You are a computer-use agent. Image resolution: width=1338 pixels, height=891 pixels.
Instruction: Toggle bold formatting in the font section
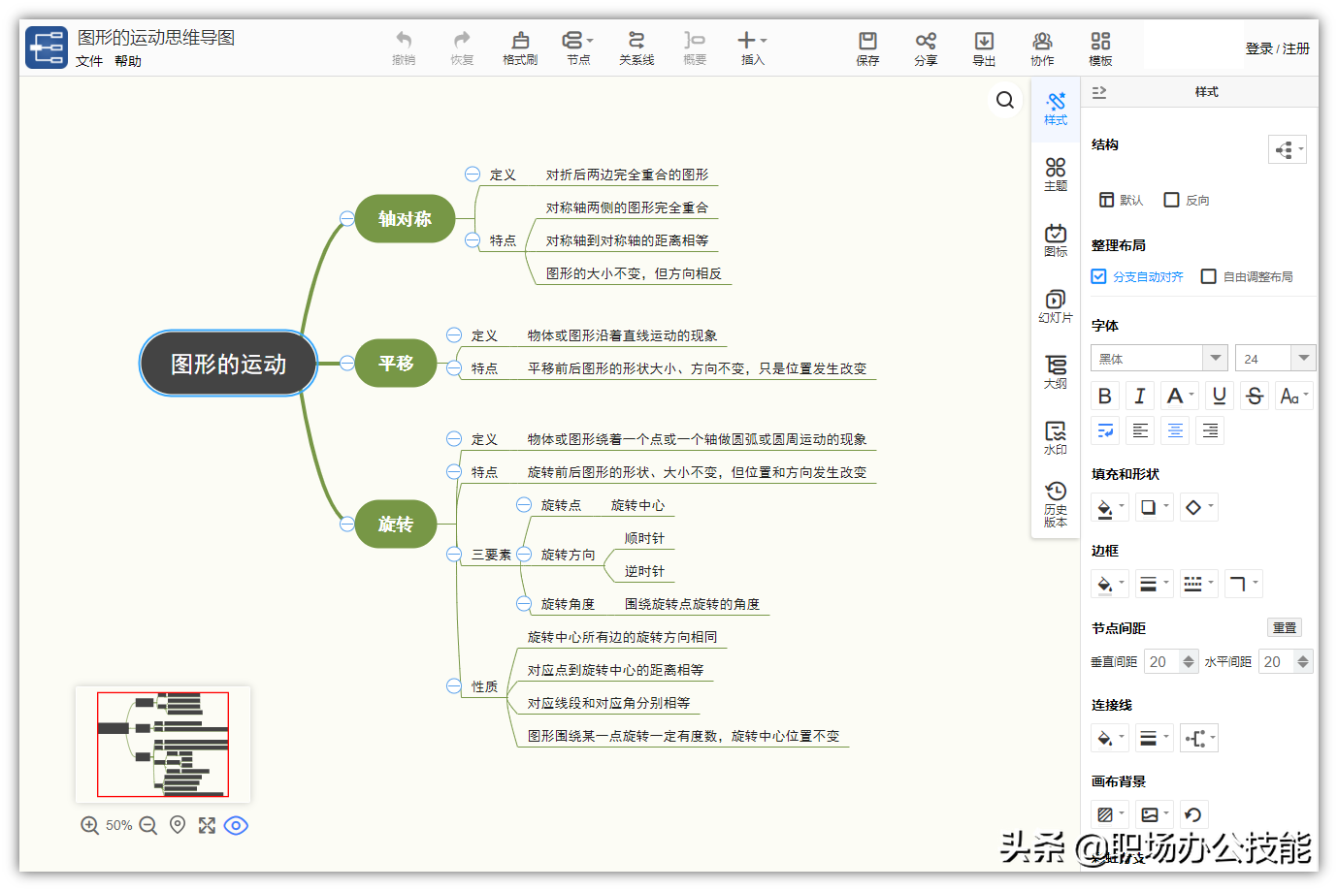coord(1104,395)
